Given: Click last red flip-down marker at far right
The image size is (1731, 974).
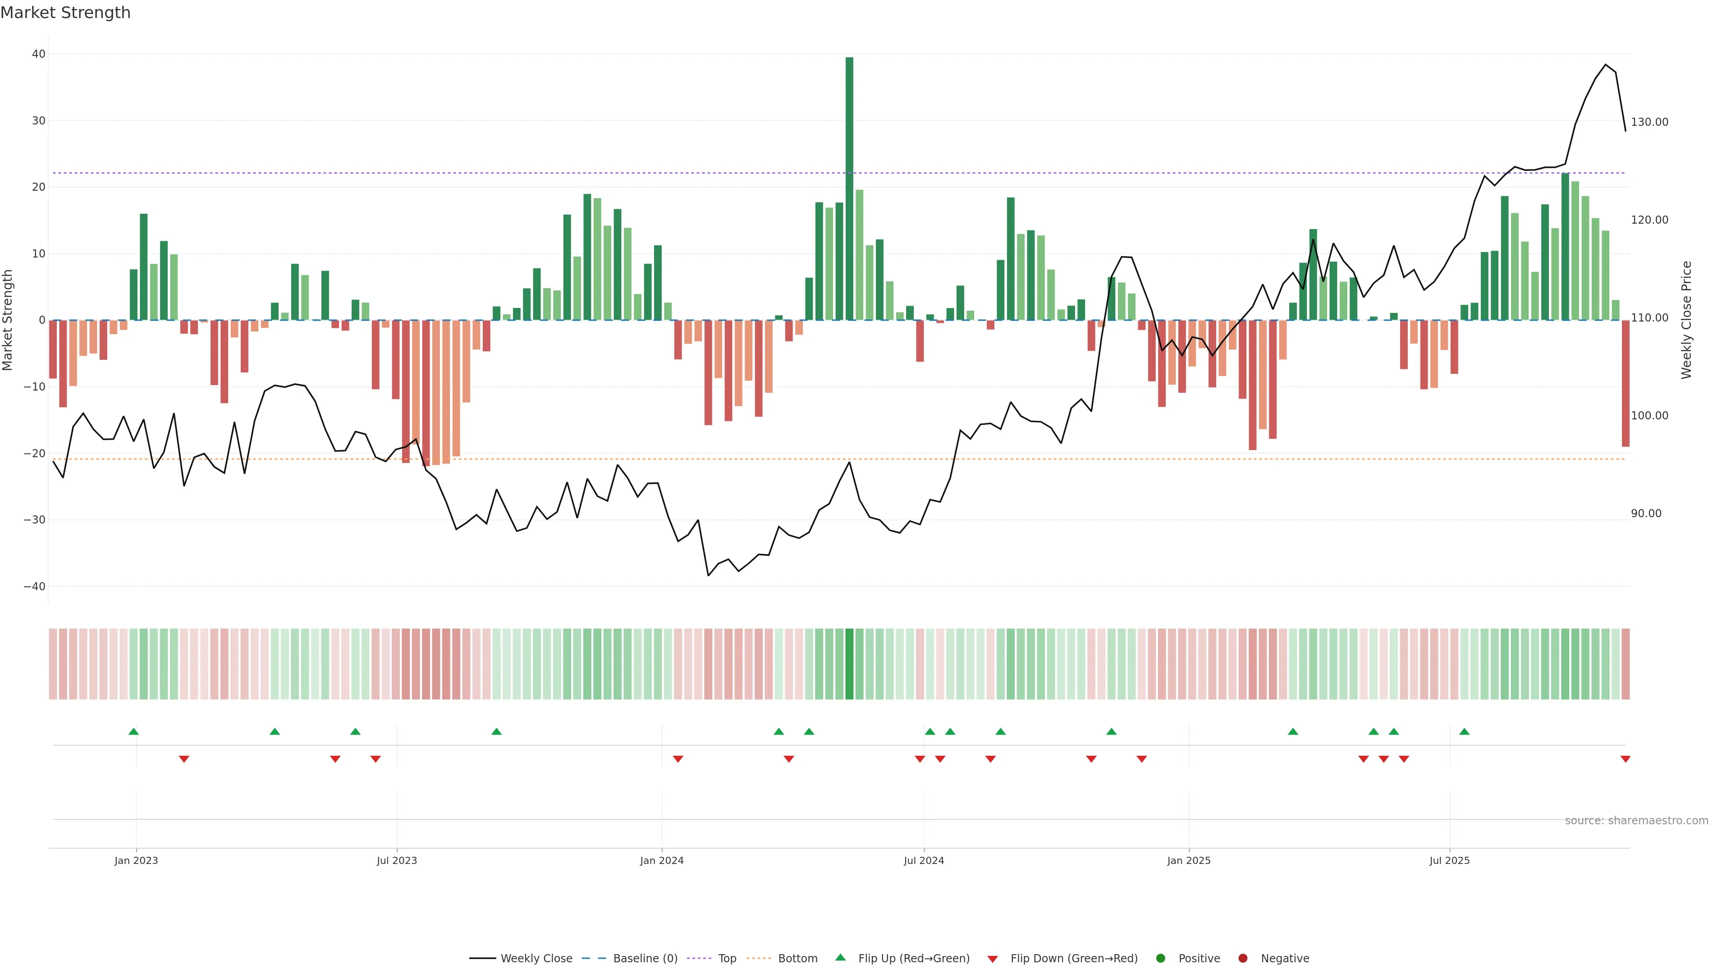Looking at the screenshot, I should click(1625, 759).
